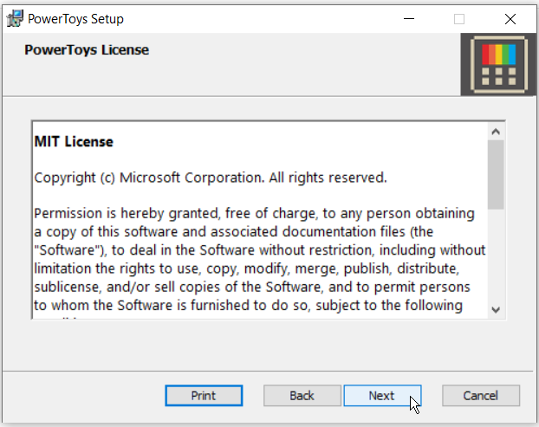Click the installer icon in title bar
The image size is (539, 427).
pos(15,18)
